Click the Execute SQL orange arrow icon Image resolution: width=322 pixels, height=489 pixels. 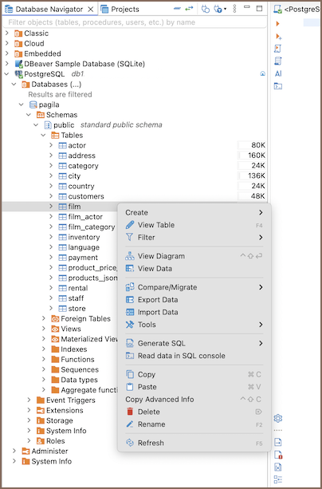(x=277, y=24)
